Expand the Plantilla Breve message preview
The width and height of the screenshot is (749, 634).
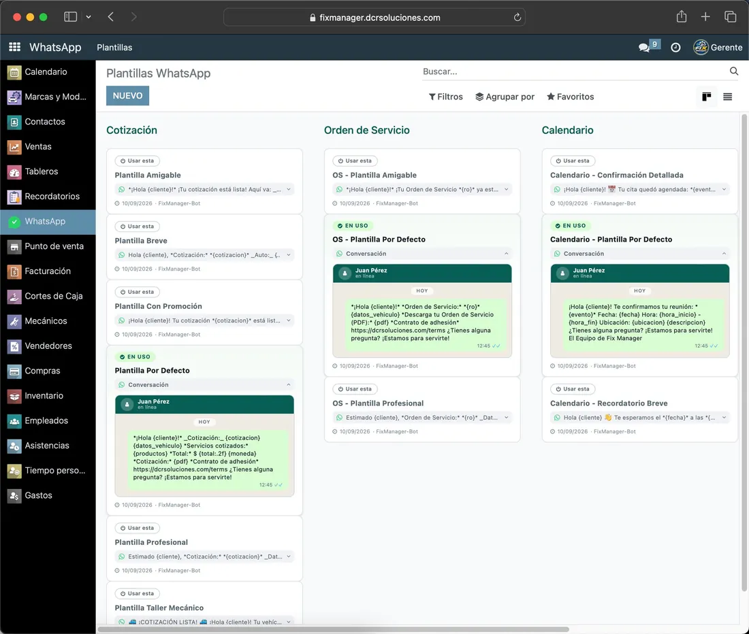204,254
